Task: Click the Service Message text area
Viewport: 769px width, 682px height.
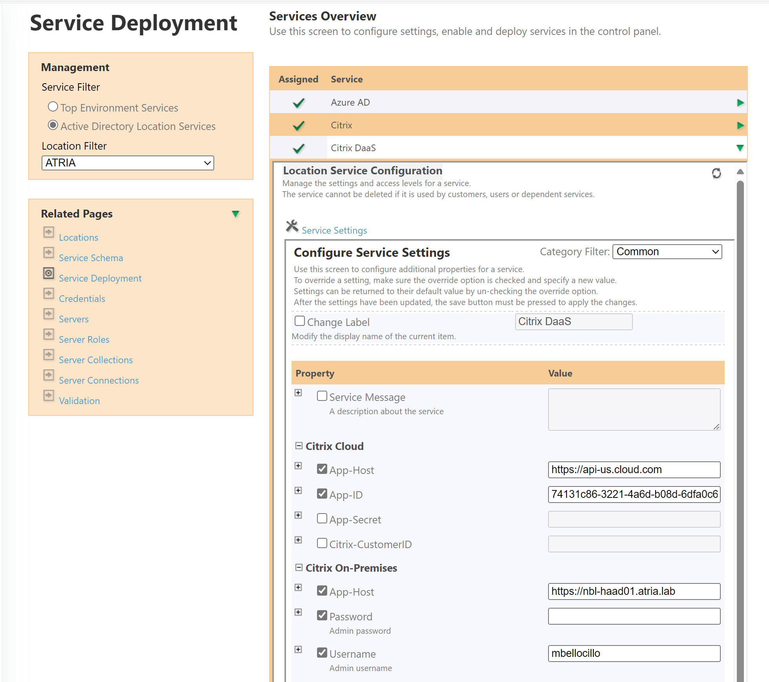Action: 634,410
